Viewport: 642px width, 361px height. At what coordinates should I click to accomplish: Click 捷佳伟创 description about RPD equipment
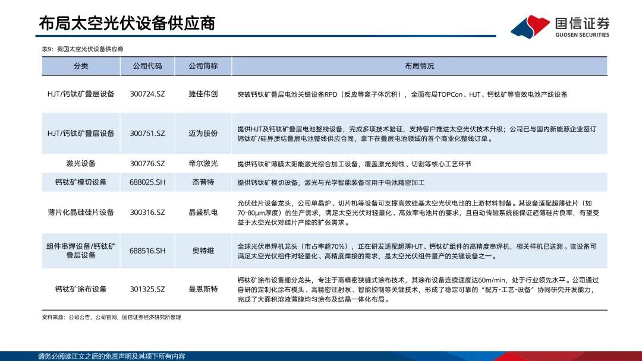click(402, 94)
